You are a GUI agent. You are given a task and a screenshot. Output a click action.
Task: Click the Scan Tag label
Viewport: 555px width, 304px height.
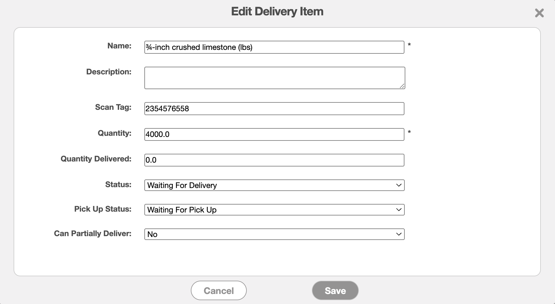tap(113, 107)
